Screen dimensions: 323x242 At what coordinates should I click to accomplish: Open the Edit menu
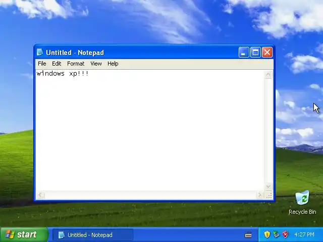tap(57, 64)
